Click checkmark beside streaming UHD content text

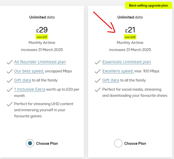coord(10,104)
